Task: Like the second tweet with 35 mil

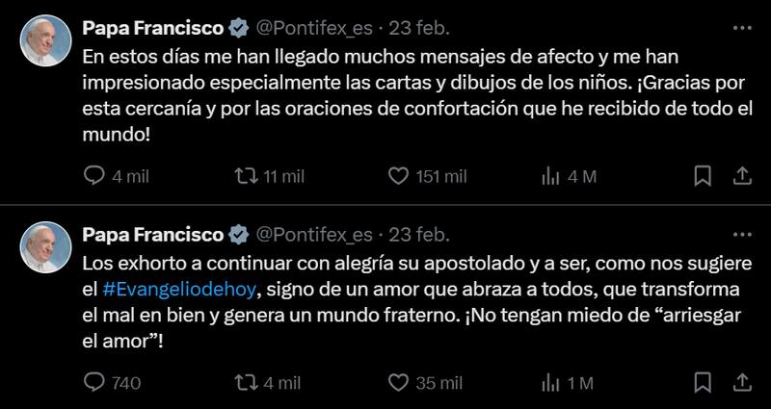Action: pyautogui.click(x=399, y=382)
